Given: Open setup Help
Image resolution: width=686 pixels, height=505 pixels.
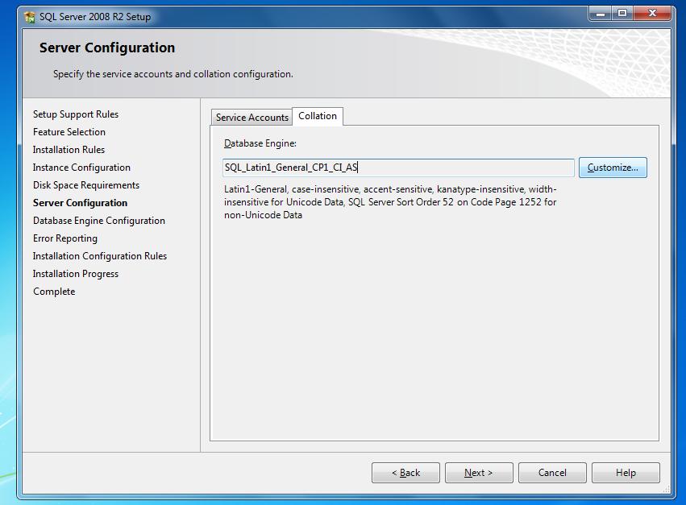Looking at the screenshot, I should click(626, 473).
